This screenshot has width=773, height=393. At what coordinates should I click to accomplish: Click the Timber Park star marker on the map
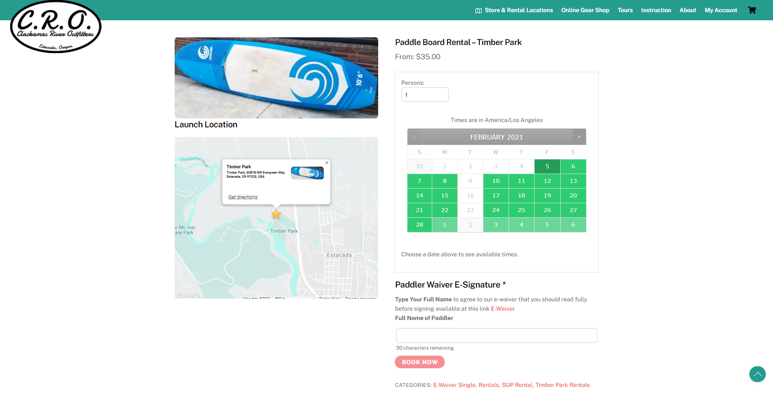[276, 214]
